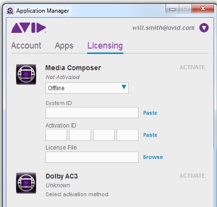Viewport: 217px width, 207px height.
Task: Click the Application Manager title bar icon
Action: coord(10,11)
